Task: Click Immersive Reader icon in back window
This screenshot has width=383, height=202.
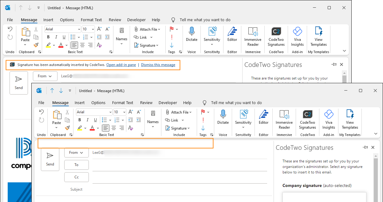Action: pyautogui.click(x=253, y=31)
